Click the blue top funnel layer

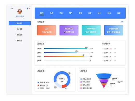(x=104, y=76)
